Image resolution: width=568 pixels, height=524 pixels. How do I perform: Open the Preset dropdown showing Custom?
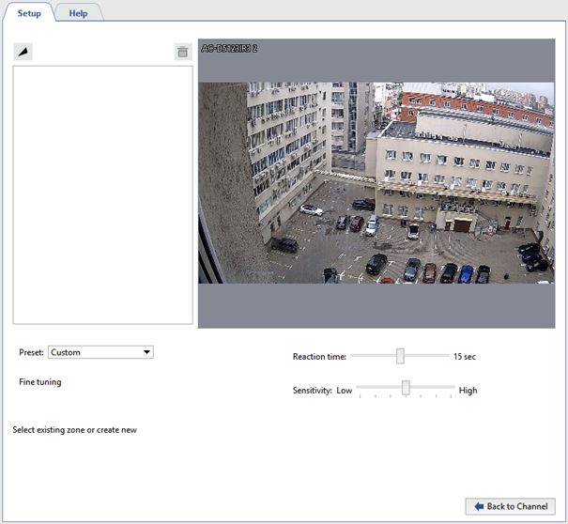click(100, 352)
